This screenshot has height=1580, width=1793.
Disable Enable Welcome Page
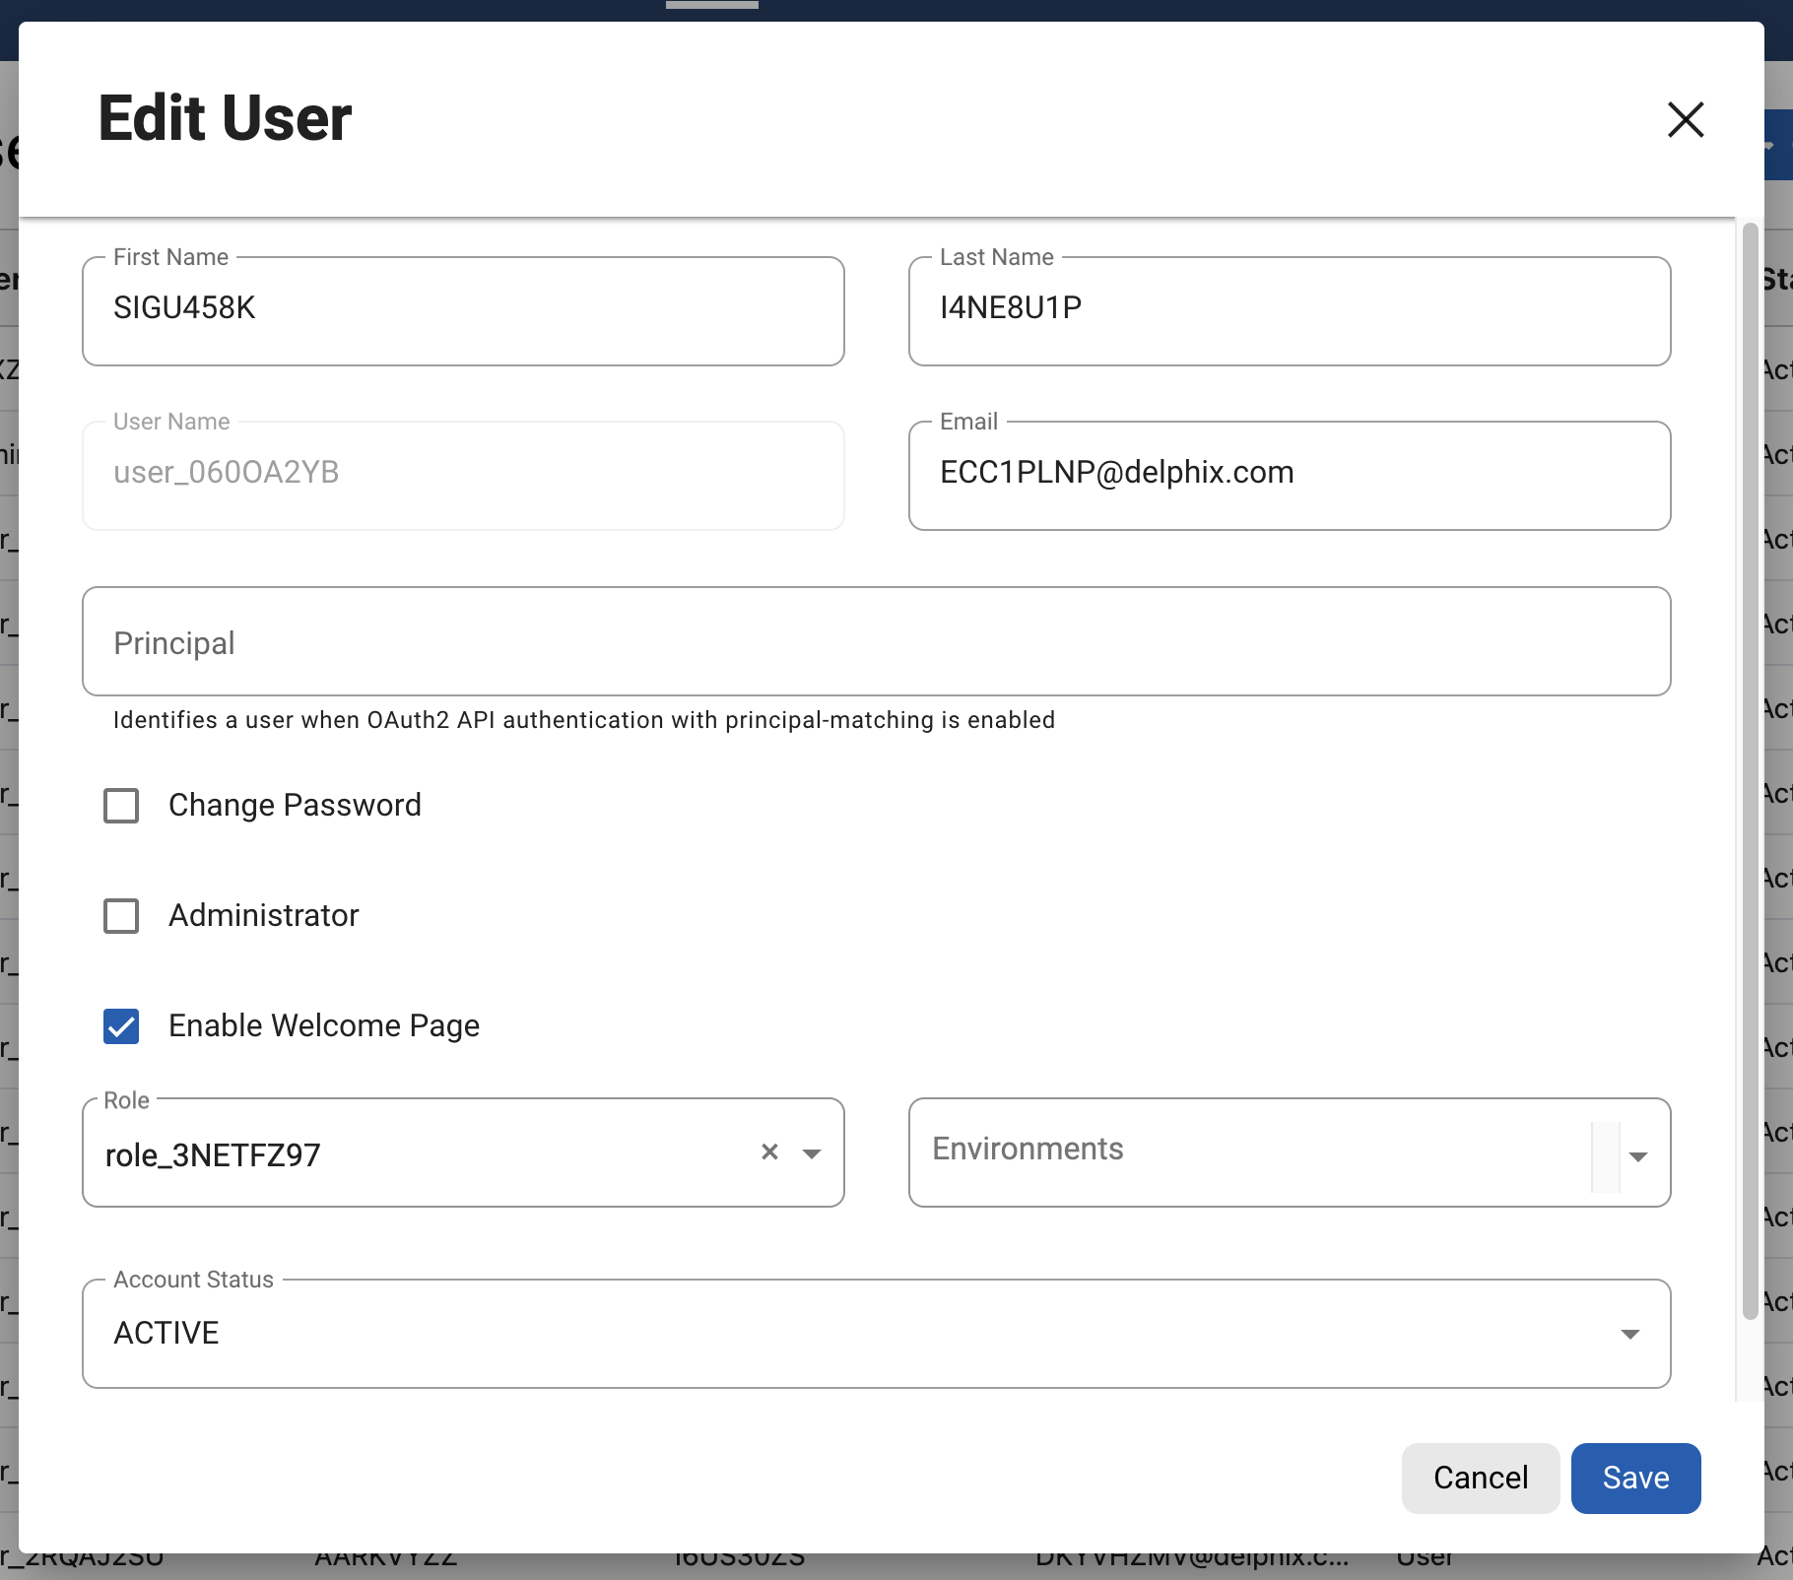tap(121, 1026)
